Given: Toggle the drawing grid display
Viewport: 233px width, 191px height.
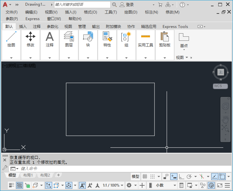Looking at the screenshot, I should [145, 177].
